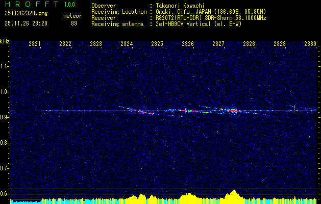
Task: Click the Observer label
Action: pyautogui.click(x=104, y=6)
